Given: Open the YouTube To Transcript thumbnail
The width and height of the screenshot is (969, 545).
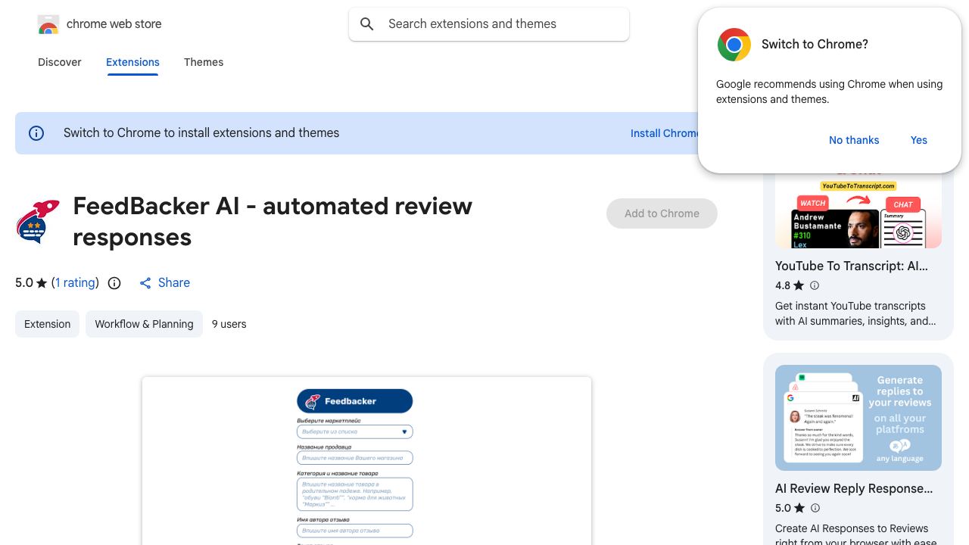Looking at the screenshot, I should click(x=858, y=210).
